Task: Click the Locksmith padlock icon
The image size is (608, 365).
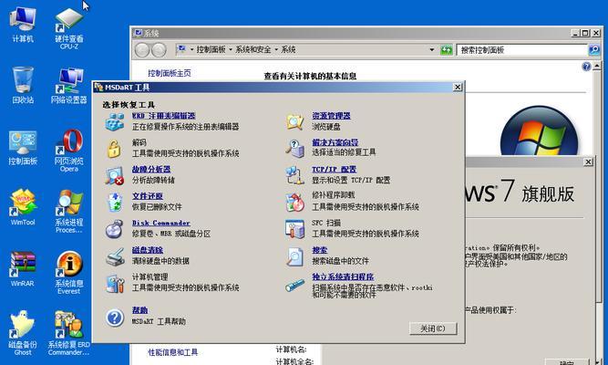Action: tap(114, 149)
